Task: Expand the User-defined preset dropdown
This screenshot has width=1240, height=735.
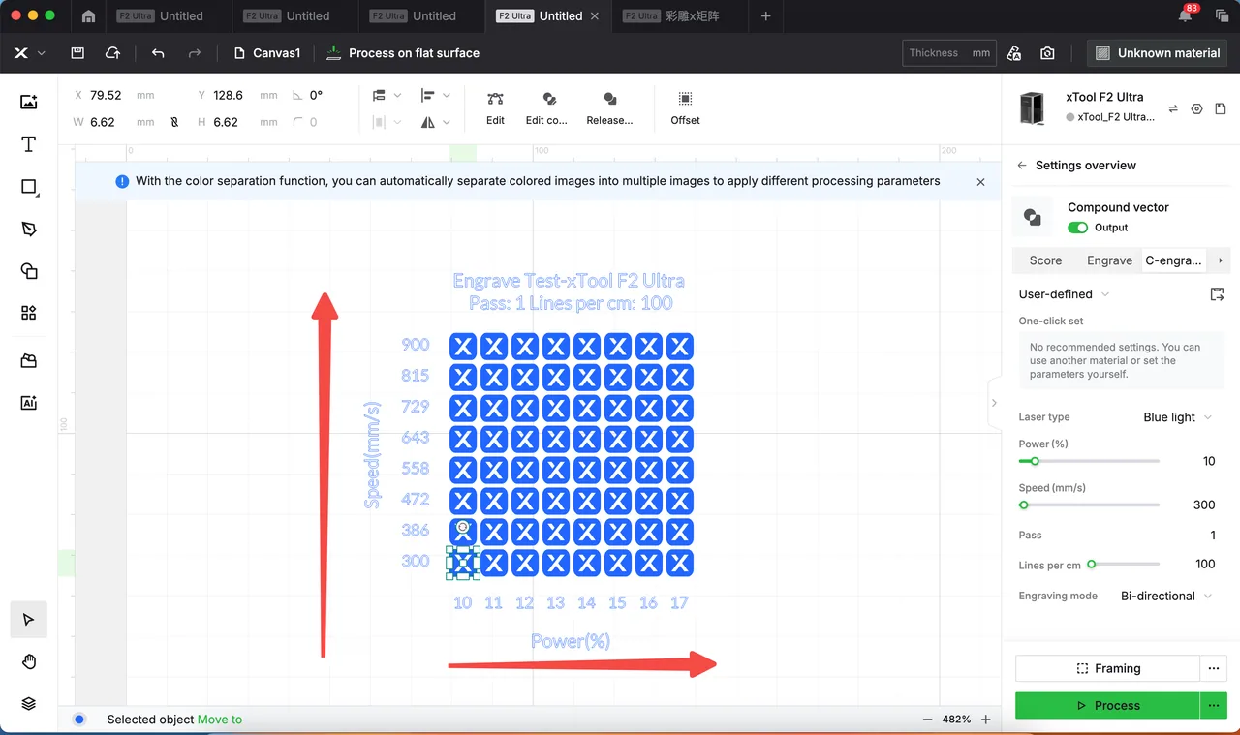Action: tap(1065, 294)
